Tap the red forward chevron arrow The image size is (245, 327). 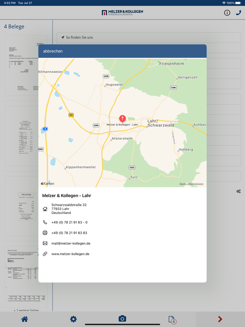point(220,319)
